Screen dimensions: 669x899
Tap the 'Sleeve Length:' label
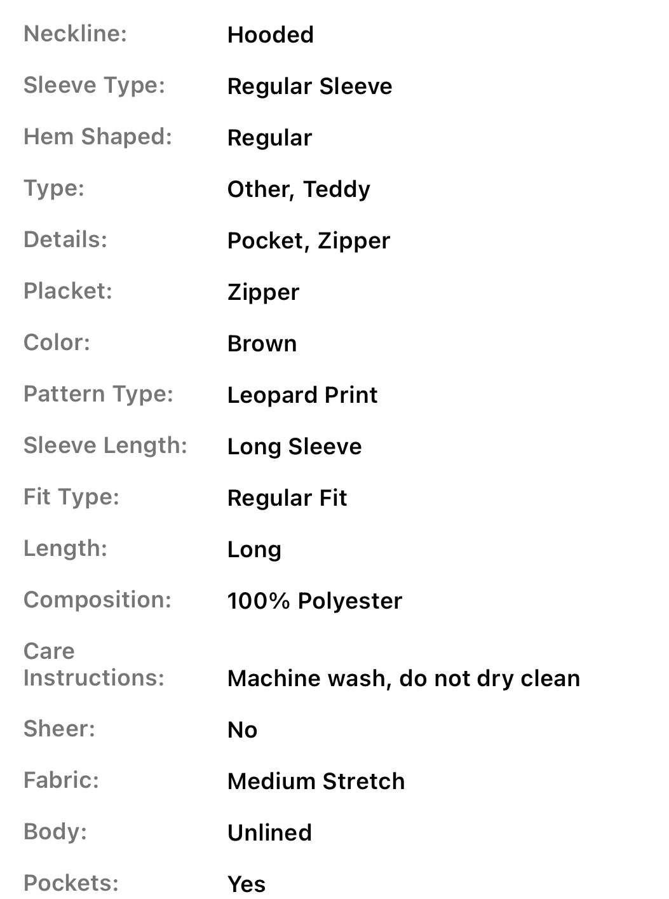coord(105,445)
